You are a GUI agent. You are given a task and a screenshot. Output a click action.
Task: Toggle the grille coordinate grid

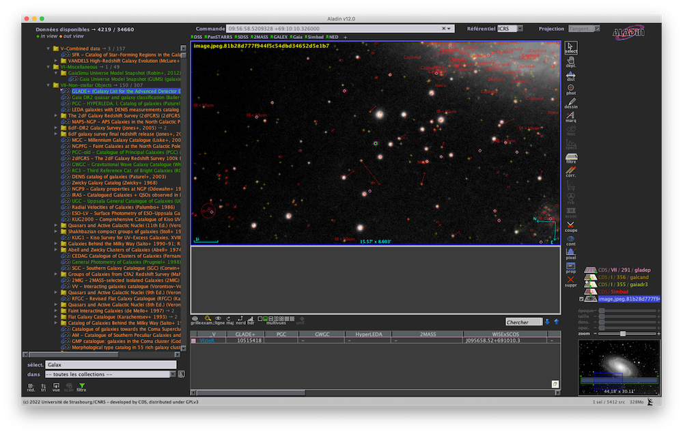tap(195, 321)
